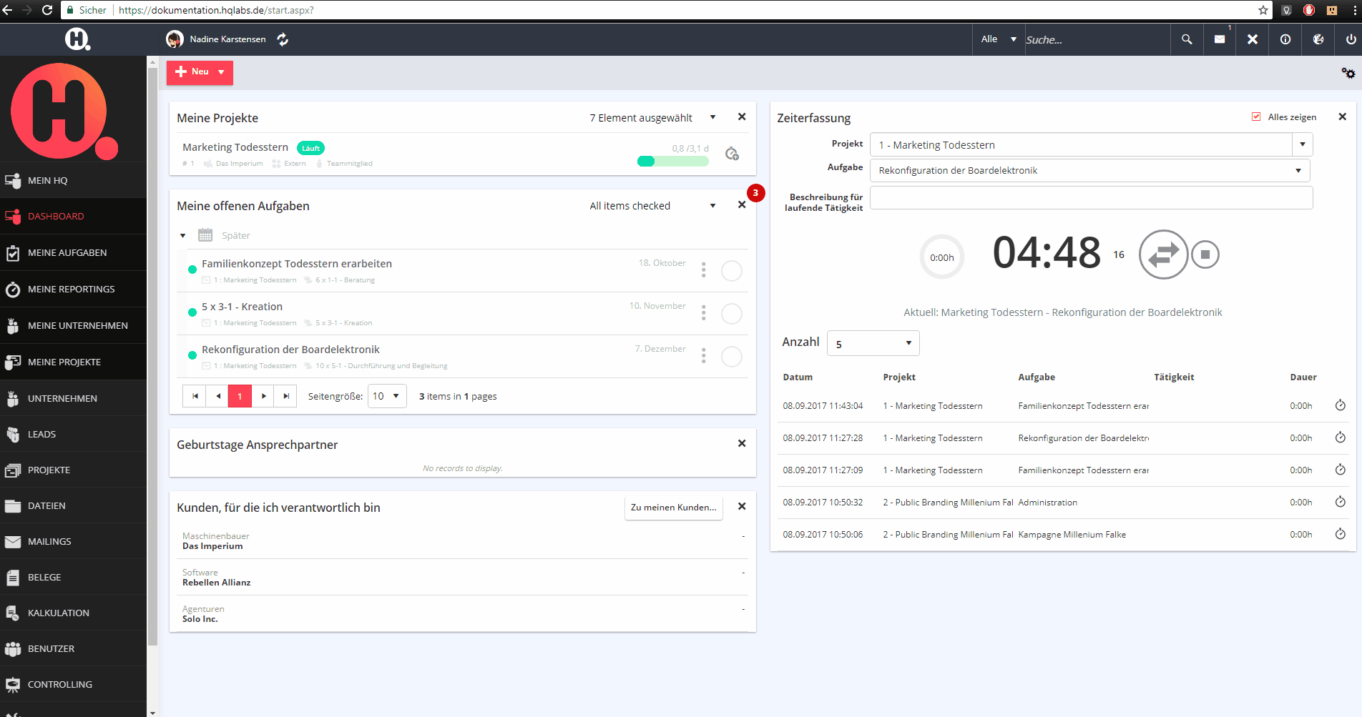Click the search magnifier icon
This screenshot has width=1362, height=717.
pyautogui.click(x=1187, y=39)
